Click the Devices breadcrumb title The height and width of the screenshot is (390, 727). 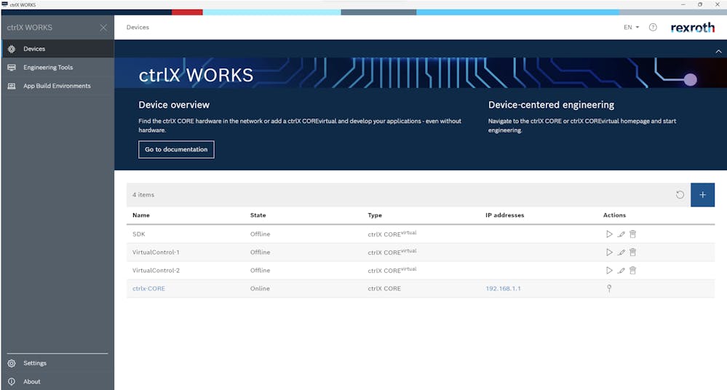(138, 28)
